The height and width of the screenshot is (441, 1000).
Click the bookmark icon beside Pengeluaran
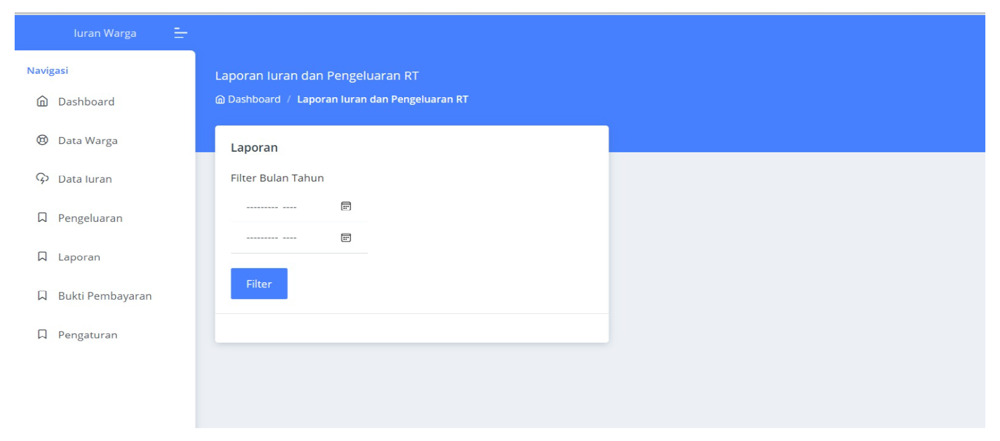[x=42, y=218]
